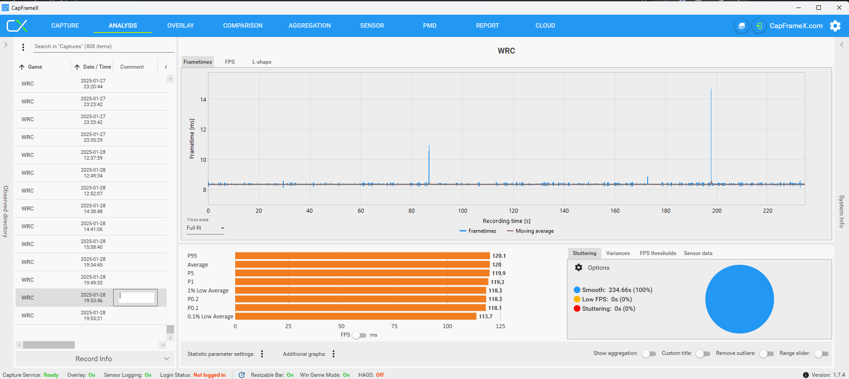Click the screenshot icon in top bar
Screen dimensions: 849x379
[x=742, y=26]
